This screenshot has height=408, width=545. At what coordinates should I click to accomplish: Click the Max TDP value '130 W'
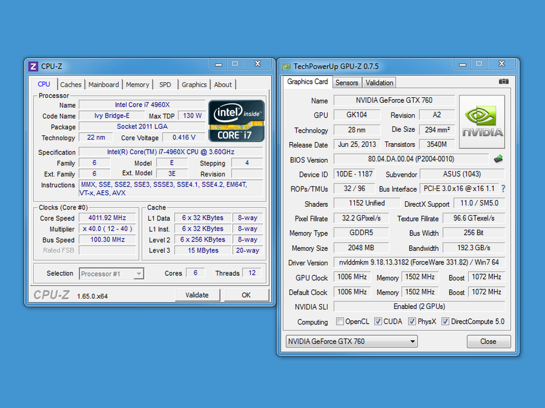coord(192,115)
